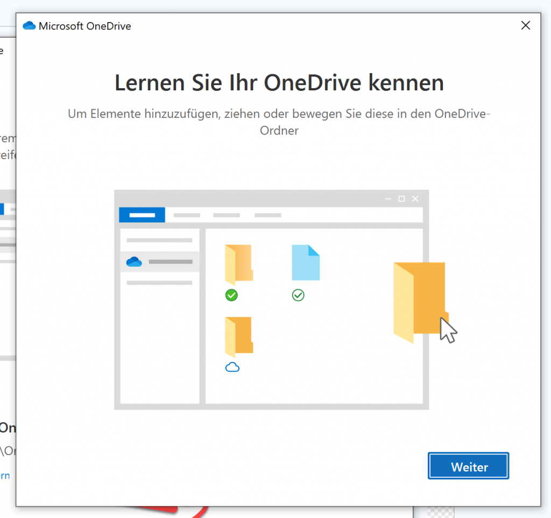This screenshot has width=551, height=518.
Task: Click the blue cloud sync badge under the lower folder
Action: point(233,367)
